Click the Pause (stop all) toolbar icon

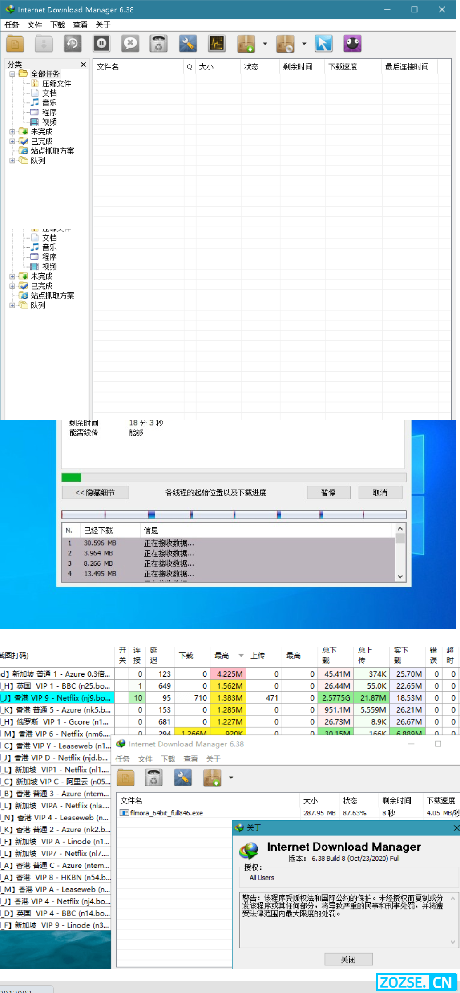(101, 44)
